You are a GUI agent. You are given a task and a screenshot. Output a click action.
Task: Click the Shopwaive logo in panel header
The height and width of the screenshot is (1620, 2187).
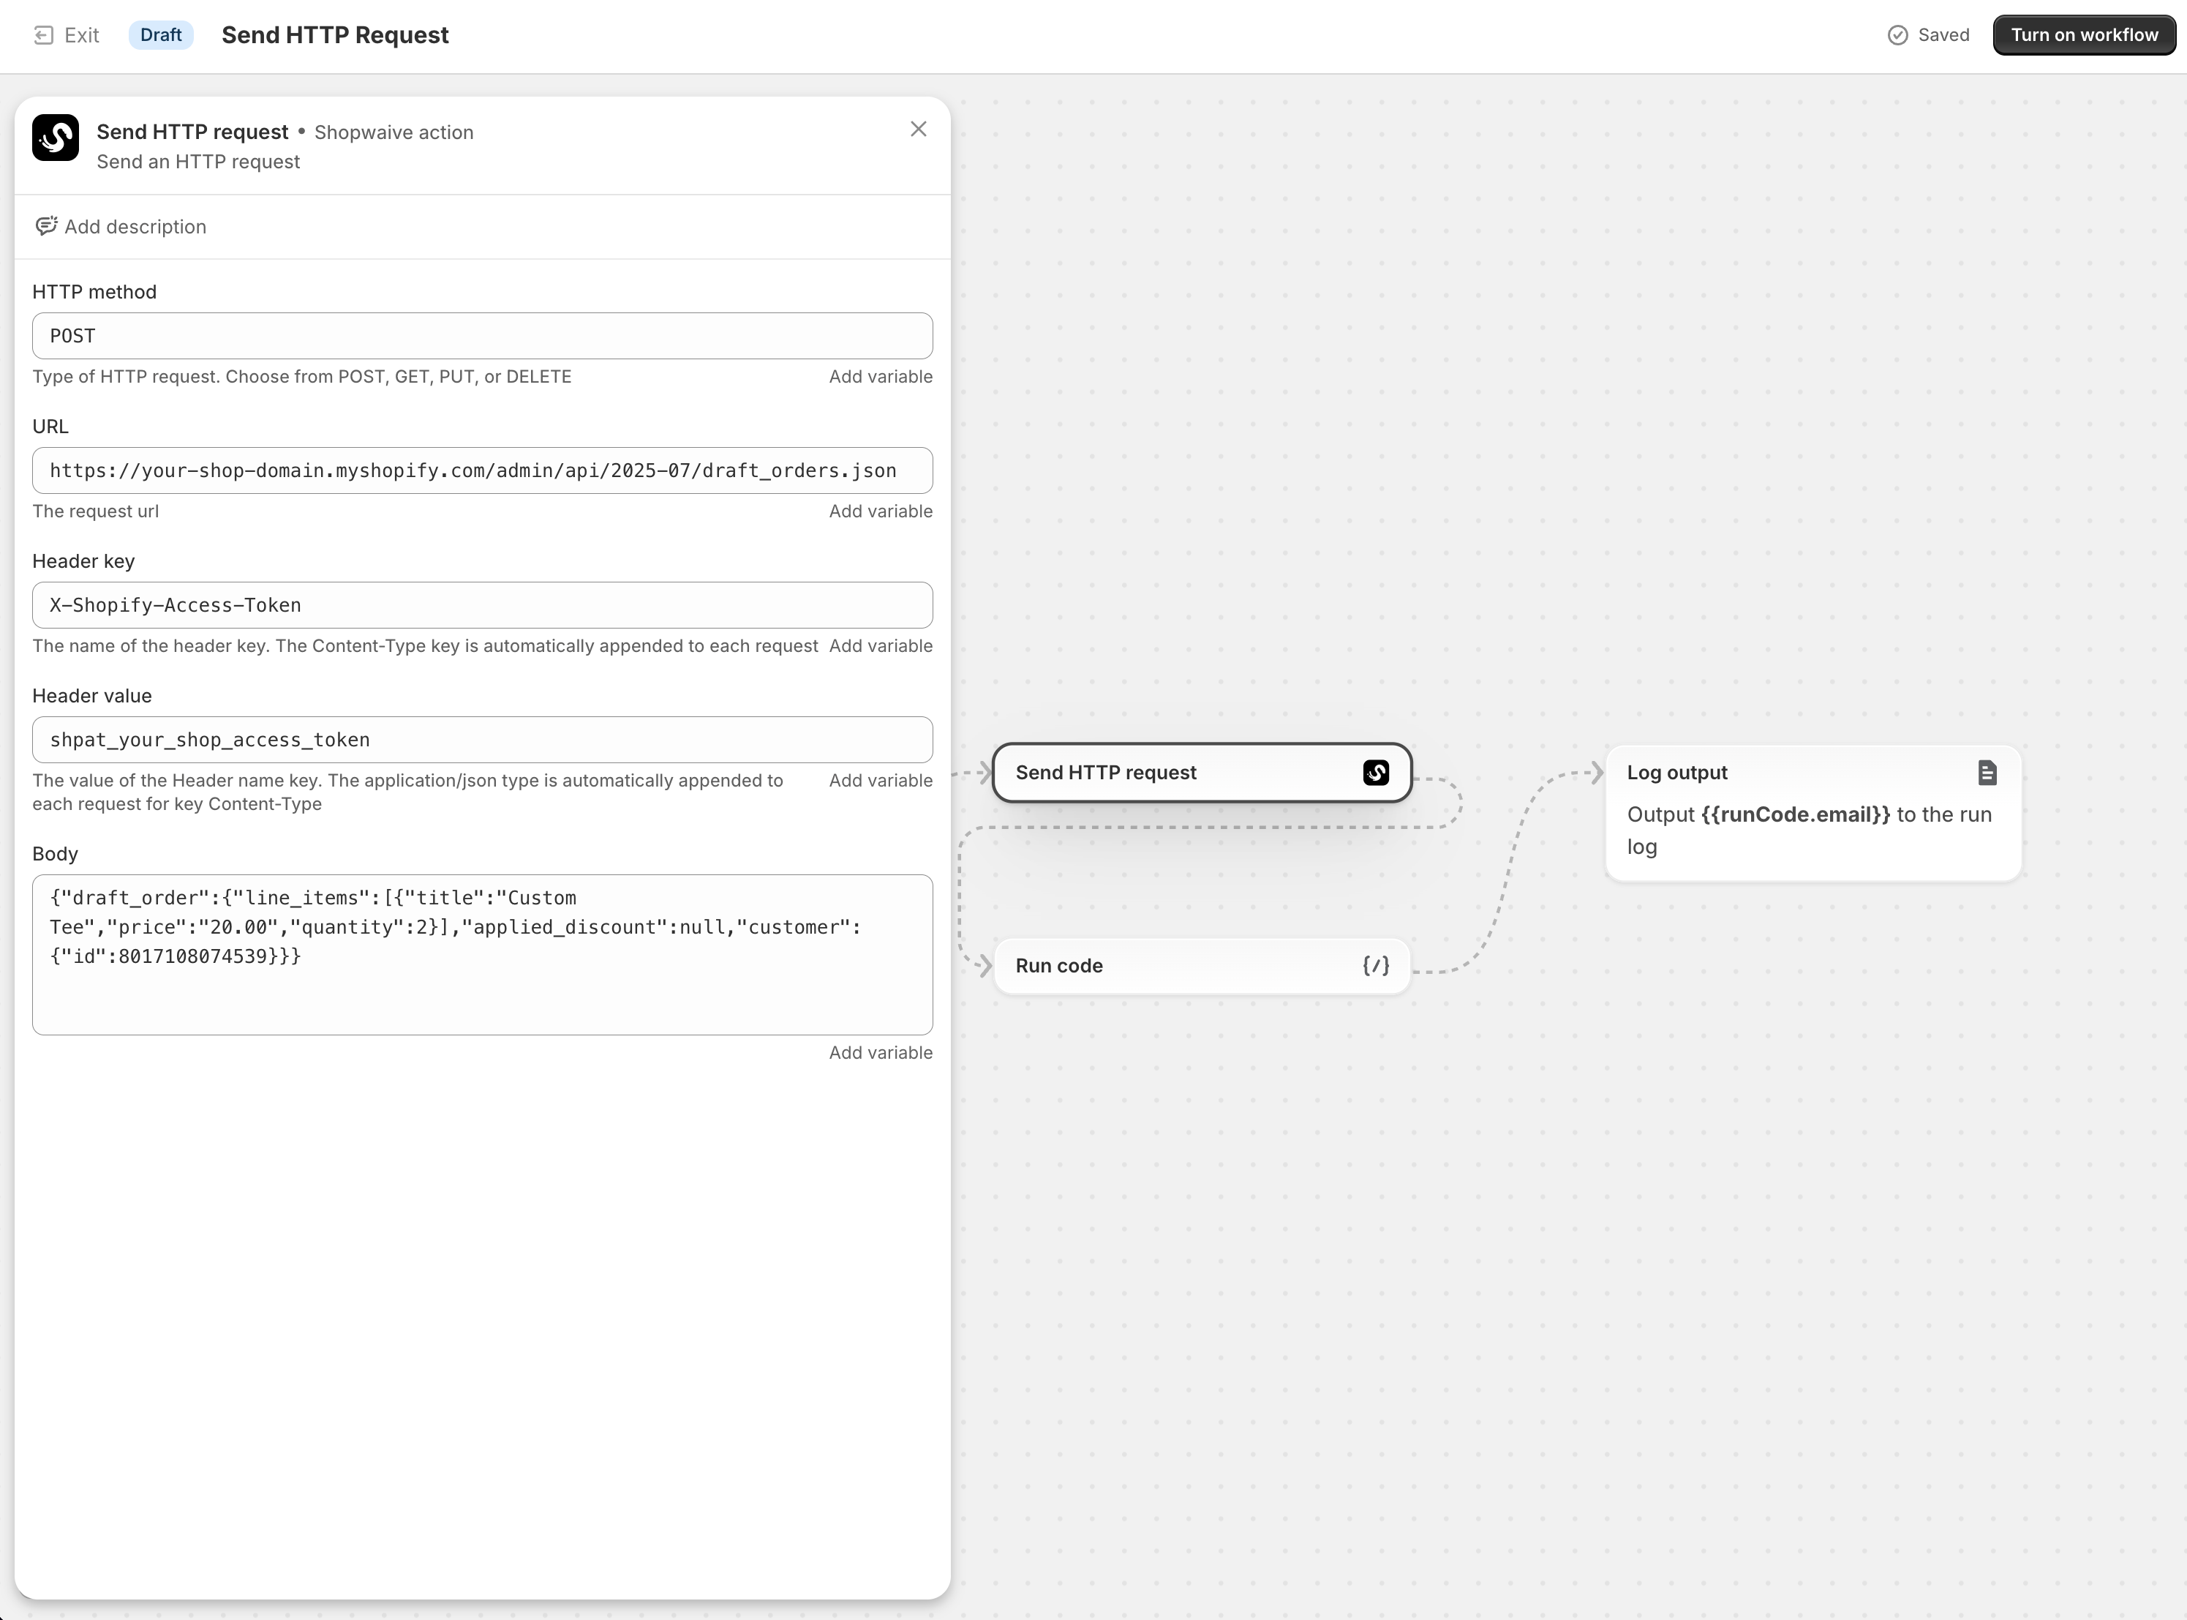(x=56, y=138)
